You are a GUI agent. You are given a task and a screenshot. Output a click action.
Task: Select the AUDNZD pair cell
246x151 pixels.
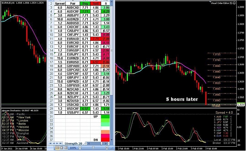[x=73, y=19]
